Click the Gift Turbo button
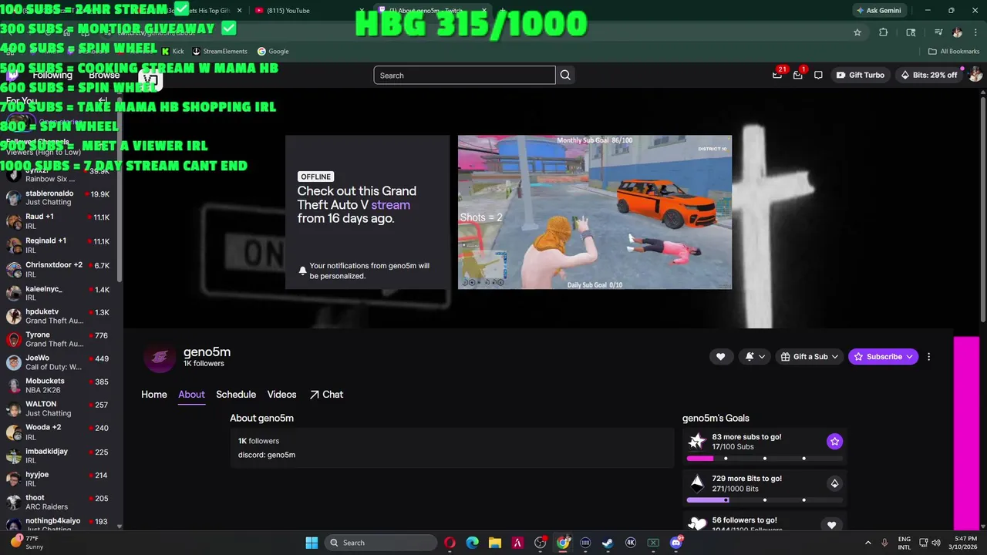This screenshot has width=987, height=555. pos(860,75)
